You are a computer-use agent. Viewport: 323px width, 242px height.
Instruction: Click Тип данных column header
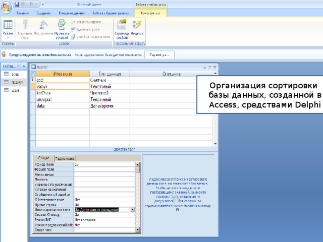(110, 74)
